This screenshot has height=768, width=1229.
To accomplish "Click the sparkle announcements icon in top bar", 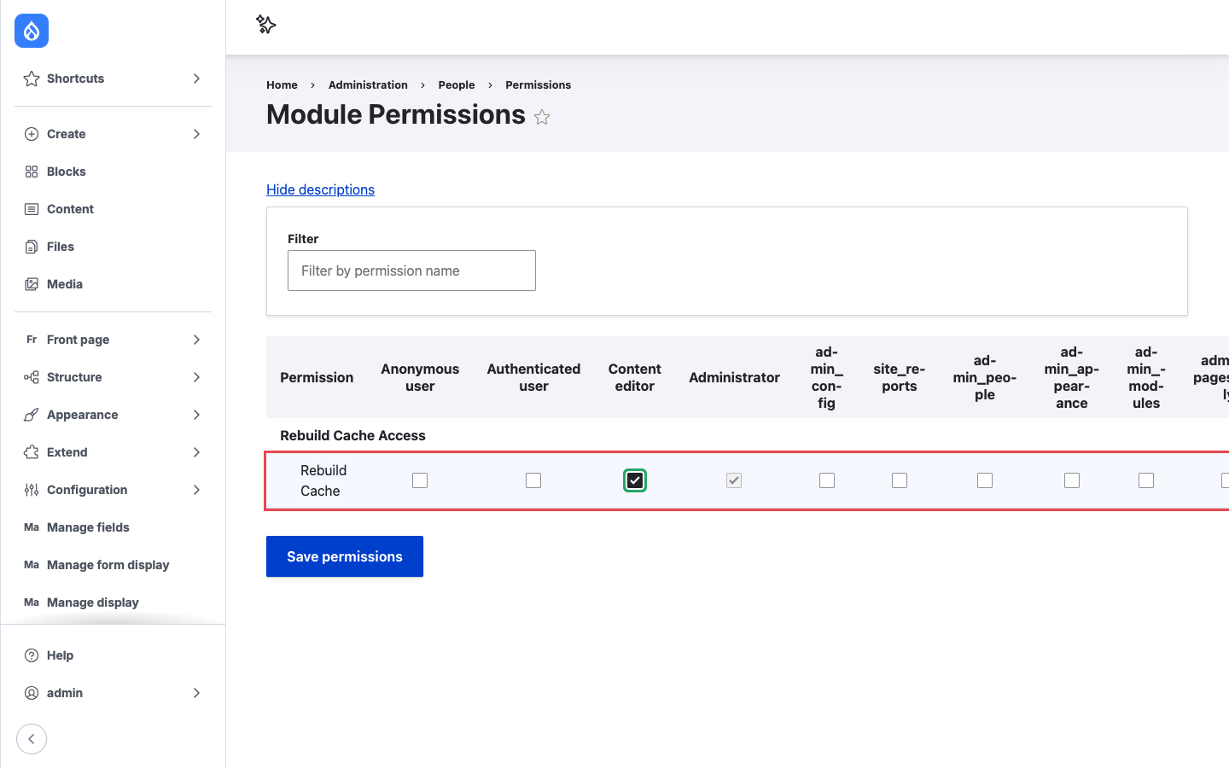I will (266, 25).
